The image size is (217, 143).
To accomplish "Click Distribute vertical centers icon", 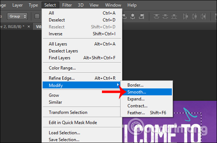I will tap(165, 16).
